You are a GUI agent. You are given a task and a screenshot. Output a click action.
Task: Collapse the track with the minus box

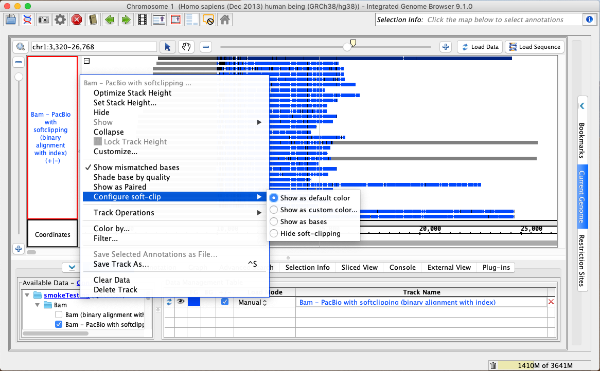(87, 61)
